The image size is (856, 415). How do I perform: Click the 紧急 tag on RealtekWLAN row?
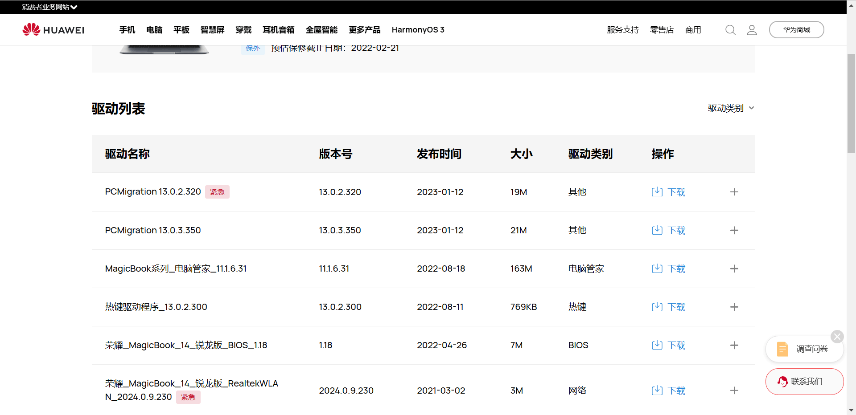coord(188,397)
